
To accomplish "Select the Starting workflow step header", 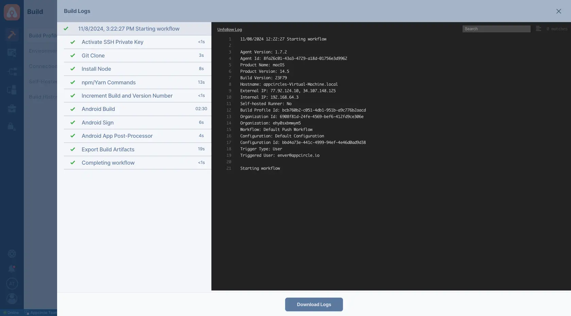I will pyautogui.click(x=134, y=29).
